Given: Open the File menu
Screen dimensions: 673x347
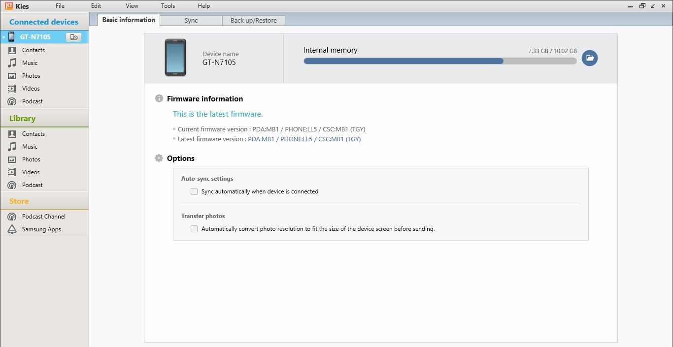Looking at the screenshot, I should pyautogui.click(x=60, y=6).
